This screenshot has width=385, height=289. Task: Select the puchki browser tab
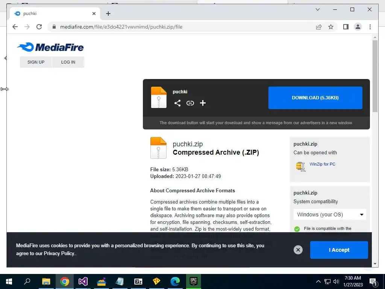55,14
